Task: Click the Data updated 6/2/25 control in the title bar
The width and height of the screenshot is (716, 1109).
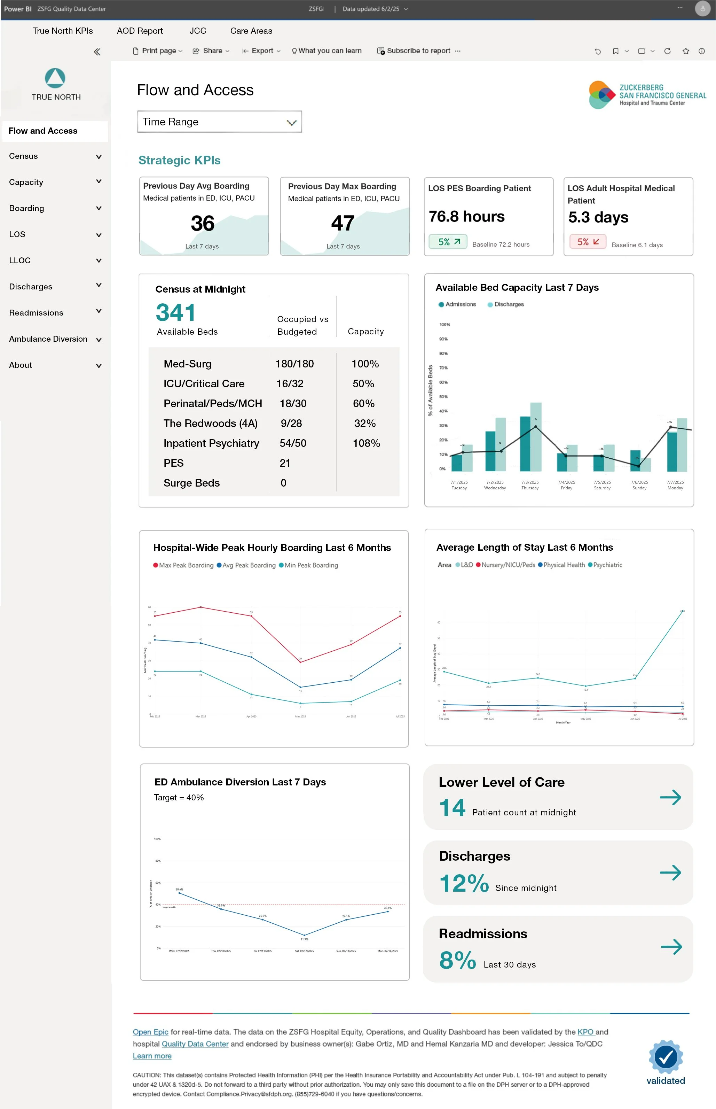Action: (371, 9)
